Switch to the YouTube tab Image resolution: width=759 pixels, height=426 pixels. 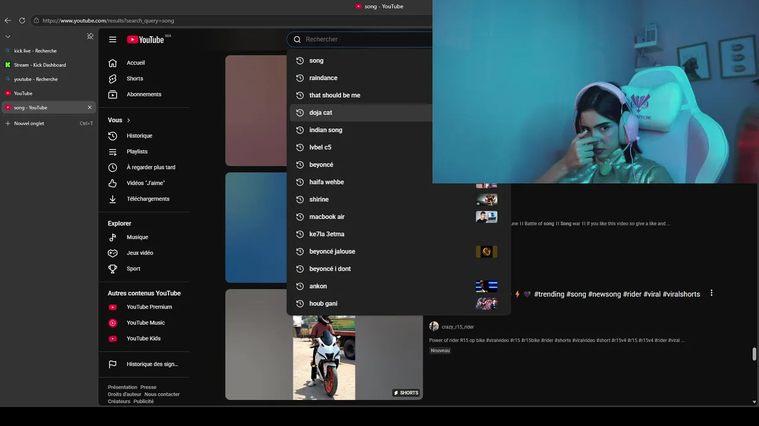click(49, 93)
